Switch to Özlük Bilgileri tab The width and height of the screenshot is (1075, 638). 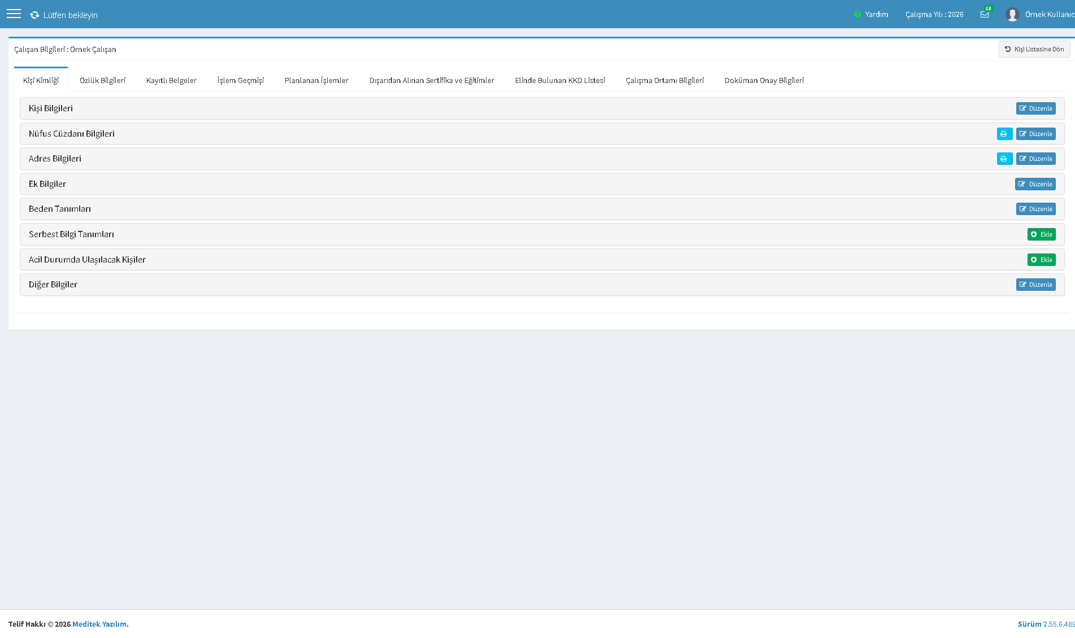coord(102,80)
